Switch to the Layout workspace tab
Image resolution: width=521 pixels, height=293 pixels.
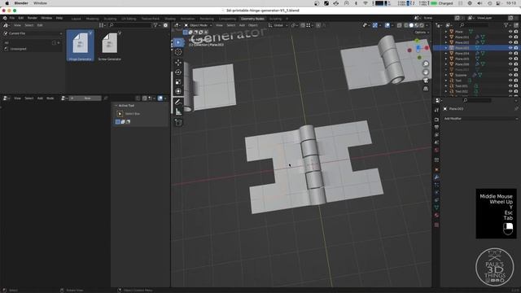76,19
